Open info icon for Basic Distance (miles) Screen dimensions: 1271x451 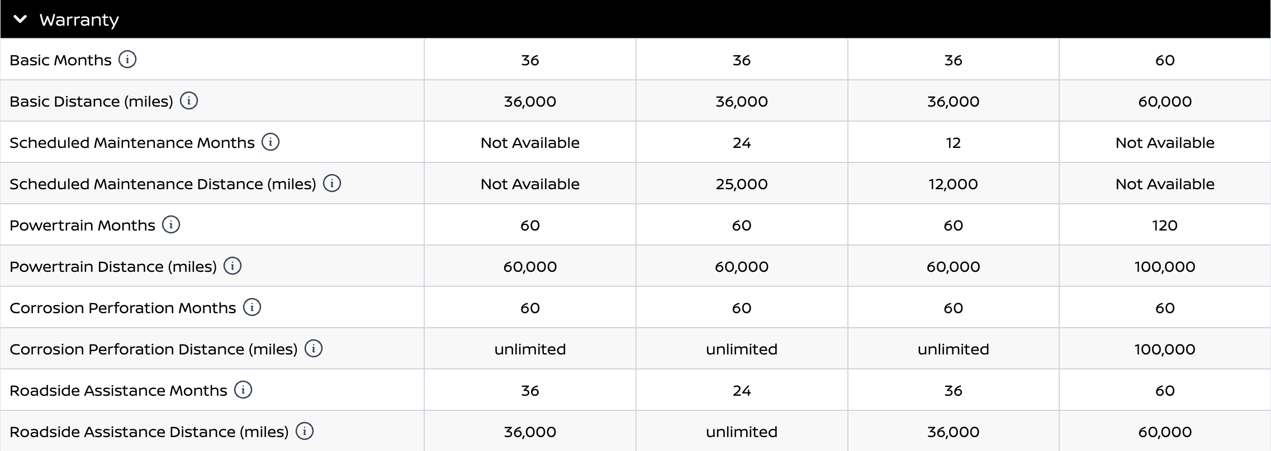coord(189,100)
